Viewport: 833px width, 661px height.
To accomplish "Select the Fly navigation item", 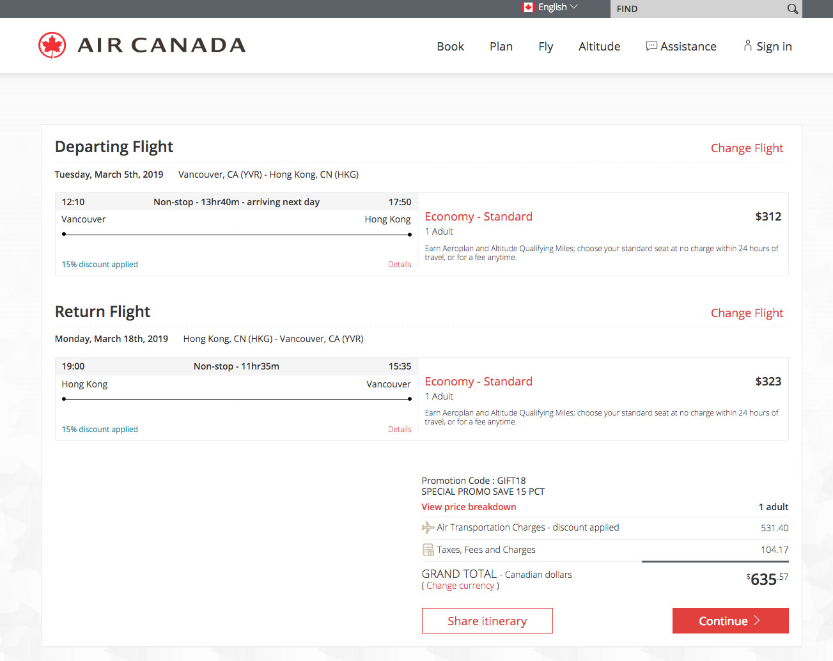I will (x=545, y=46).
